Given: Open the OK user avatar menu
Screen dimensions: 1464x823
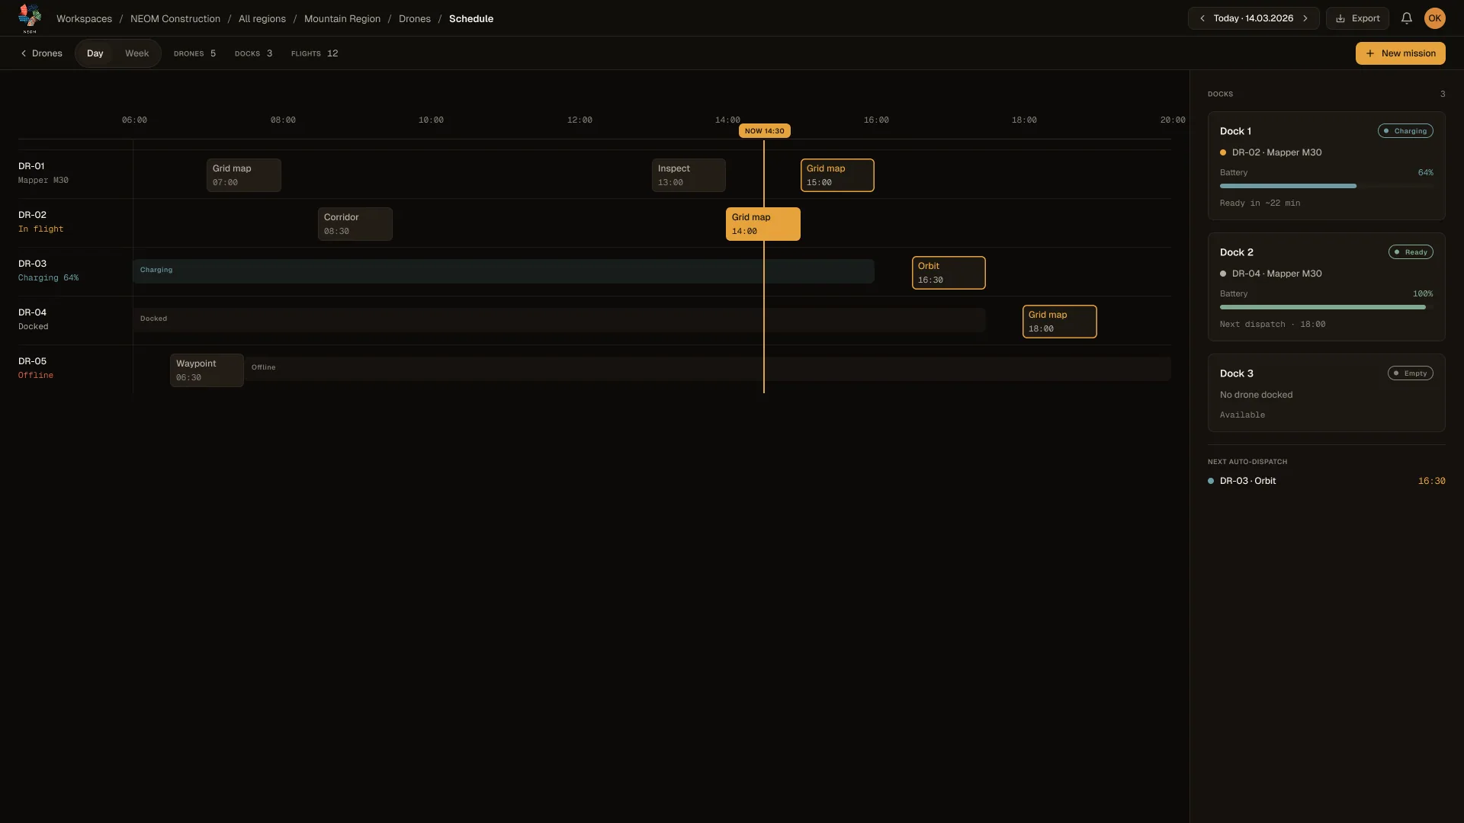Looking at the screenshot, I should [1435, 18].
